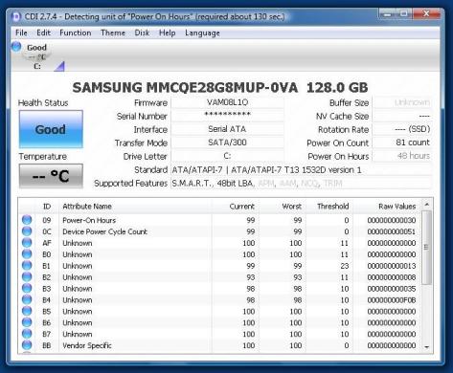Click the ID column header
This screenshot has height=373, width=453.
click(x=47, y=207)
